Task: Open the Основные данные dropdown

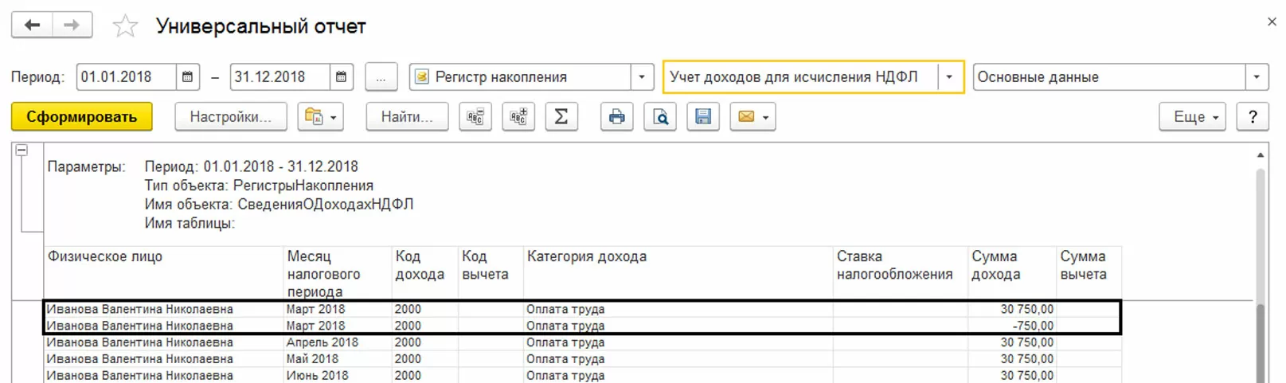Action: [1257, 77]
